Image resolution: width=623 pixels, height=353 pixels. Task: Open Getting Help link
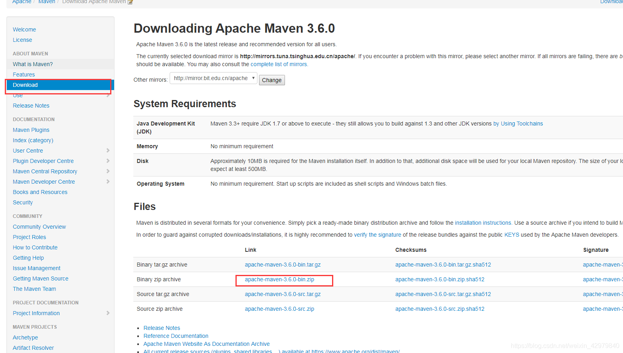pos(28,258)
